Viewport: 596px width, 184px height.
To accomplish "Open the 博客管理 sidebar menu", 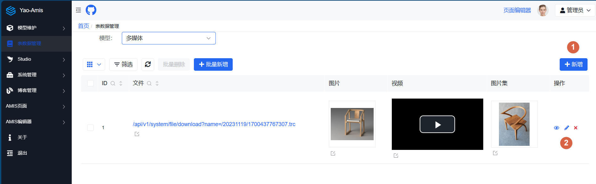I will click(x=36, y=90).
